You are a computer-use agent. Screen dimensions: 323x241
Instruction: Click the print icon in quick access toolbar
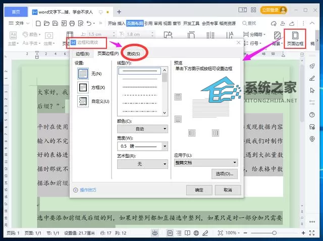(x=72, y=23)
